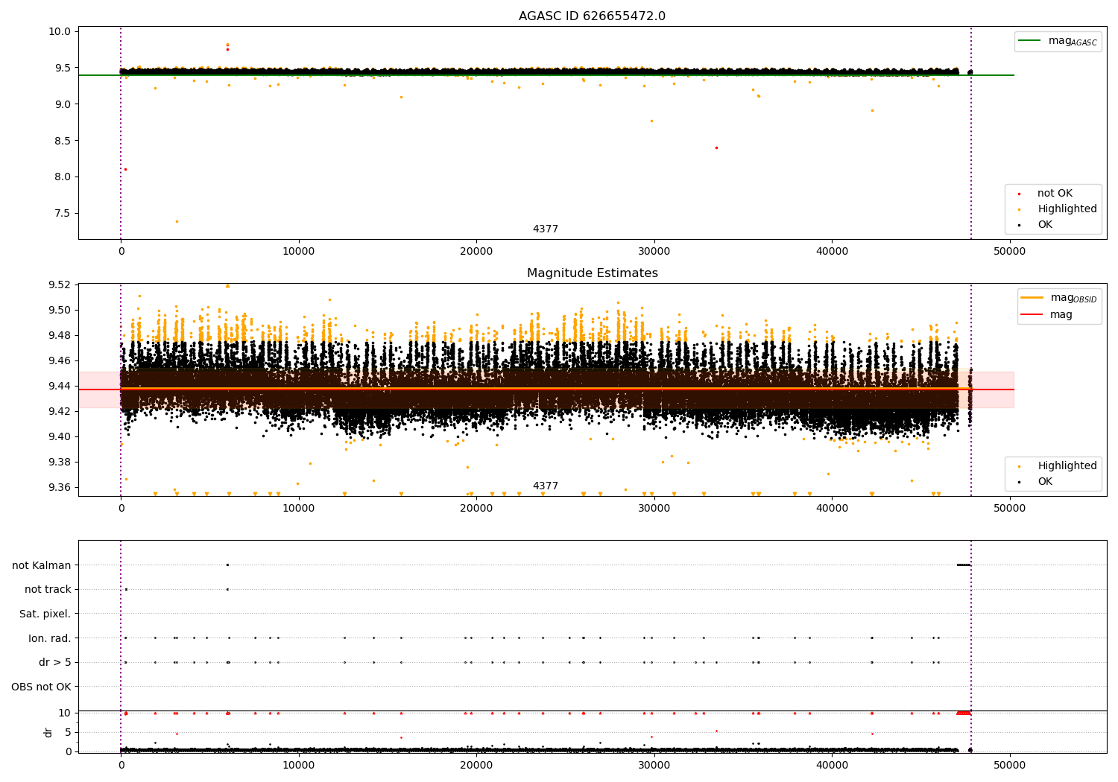Click the 50000 x-tick under the top panel
The width and height of the screenshot is (1118, 782).
1010,252
